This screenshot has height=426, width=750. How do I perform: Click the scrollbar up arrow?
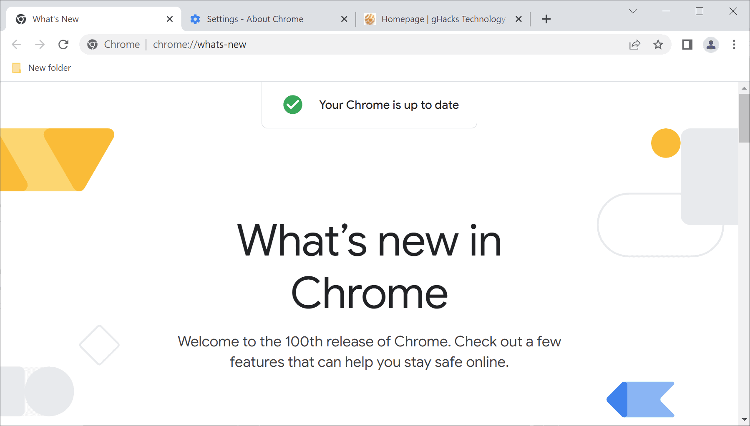pos(744,88)
